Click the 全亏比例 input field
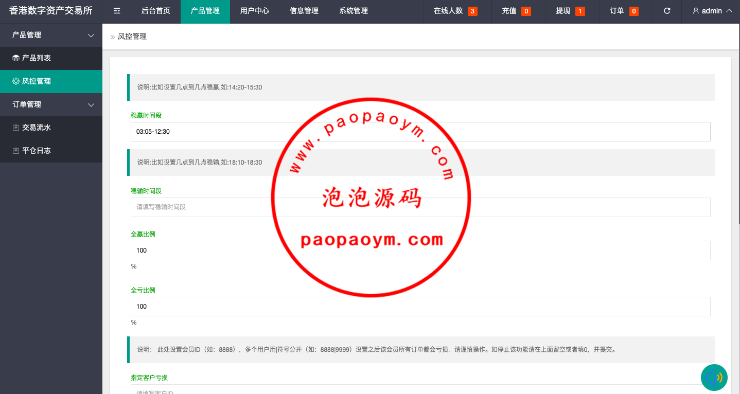 [420, 307]
